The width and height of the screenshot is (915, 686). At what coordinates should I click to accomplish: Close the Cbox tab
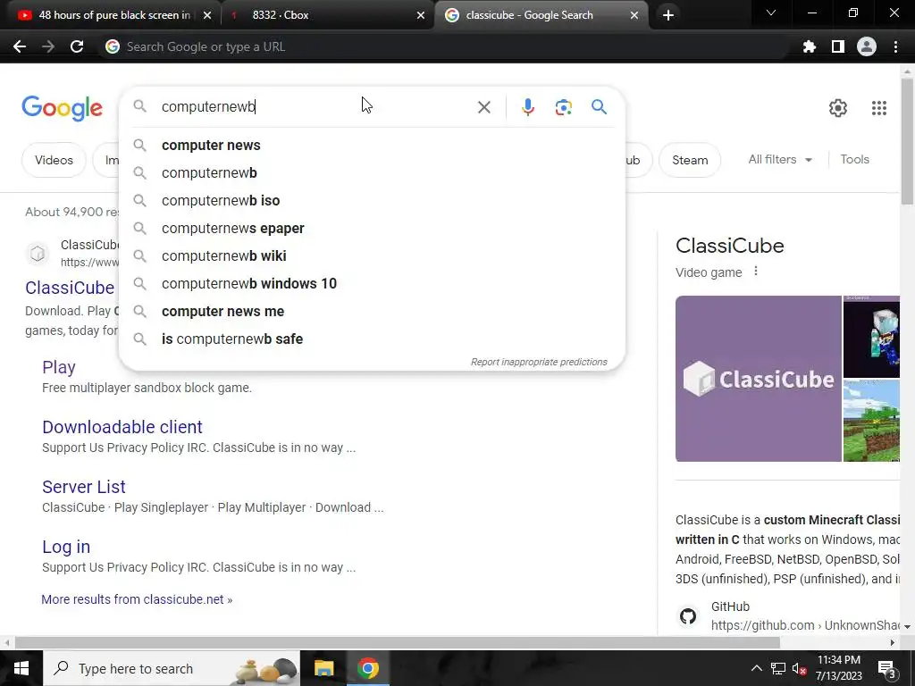[x=421, y=15]
